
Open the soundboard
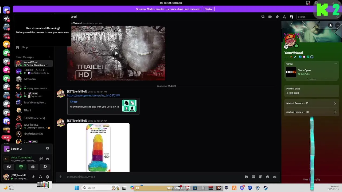pos(45,167)
